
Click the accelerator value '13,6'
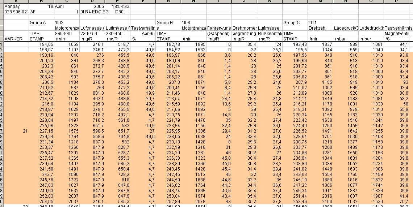click(x=218, y=104)
